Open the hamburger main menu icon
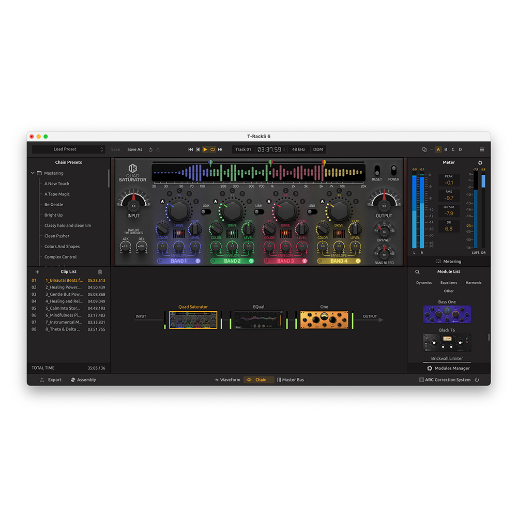The height and width of the screenshot is (517, 517). point(482,149)
